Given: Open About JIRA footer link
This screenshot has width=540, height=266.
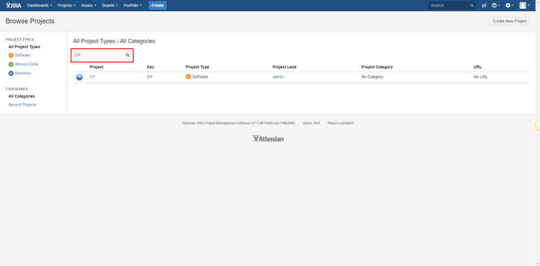Looking at the screenshot, I should coord(311,123).
